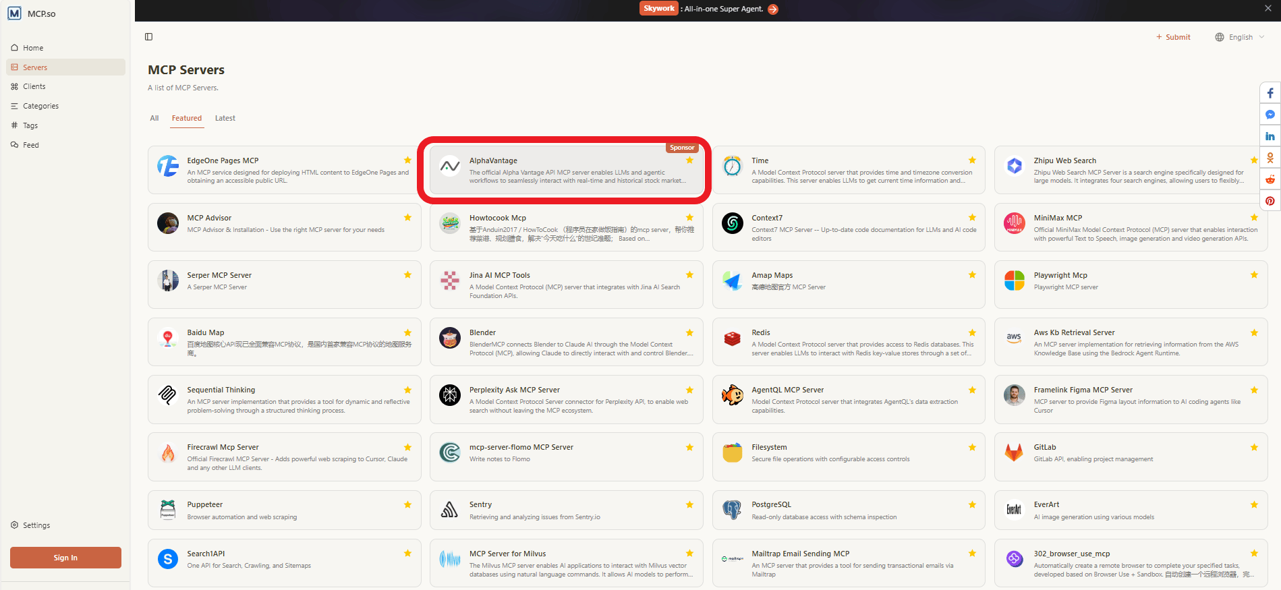Image resolution: width=1281 pixels, height=590 pixels.
Task: Open the Baidu Map card title
Action: 206,332
